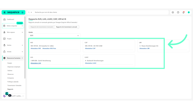Expand the Mon espace section chevron
Image resolution: width=193 pixels, height=109 pixels.
pos(22,32)
